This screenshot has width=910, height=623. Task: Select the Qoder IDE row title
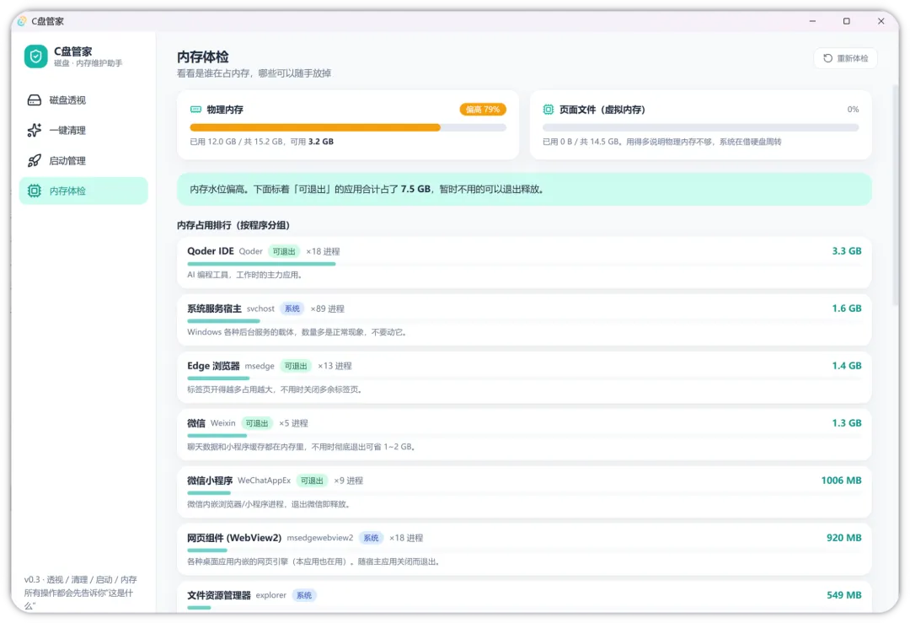click(210, 251)
